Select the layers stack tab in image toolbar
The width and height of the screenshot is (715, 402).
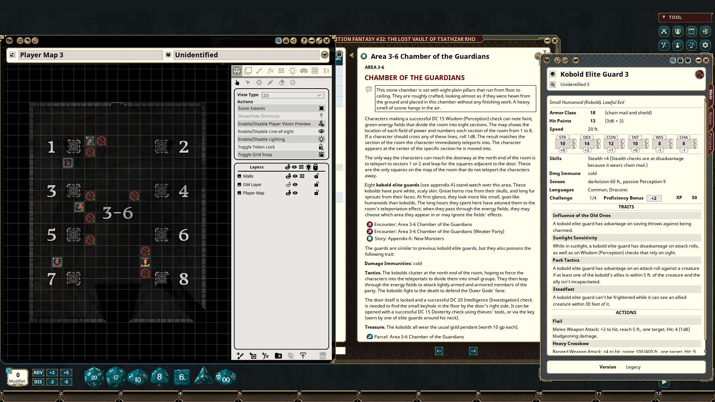pyautogui.click(x=248, y=71)
